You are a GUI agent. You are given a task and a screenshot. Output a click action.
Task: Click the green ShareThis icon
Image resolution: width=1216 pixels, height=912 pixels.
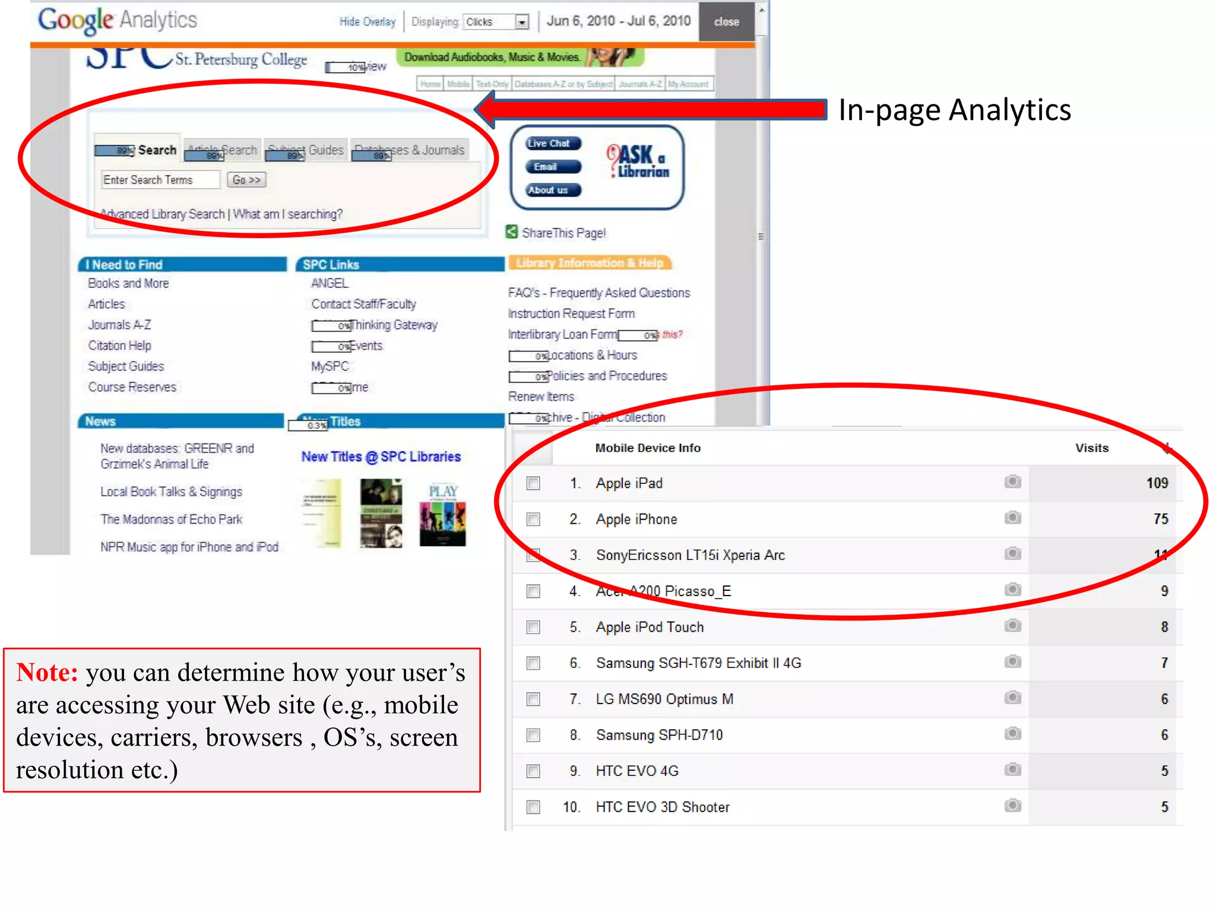(x=511, y=232)
